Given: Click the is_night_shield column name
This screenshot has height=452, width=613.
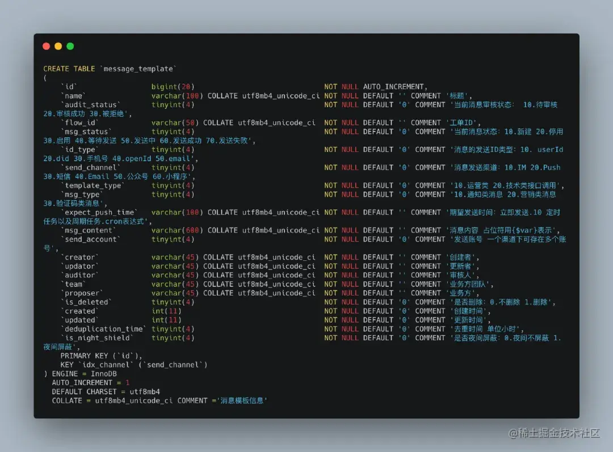Looking at the screenshot, I should tap(97, 338).
